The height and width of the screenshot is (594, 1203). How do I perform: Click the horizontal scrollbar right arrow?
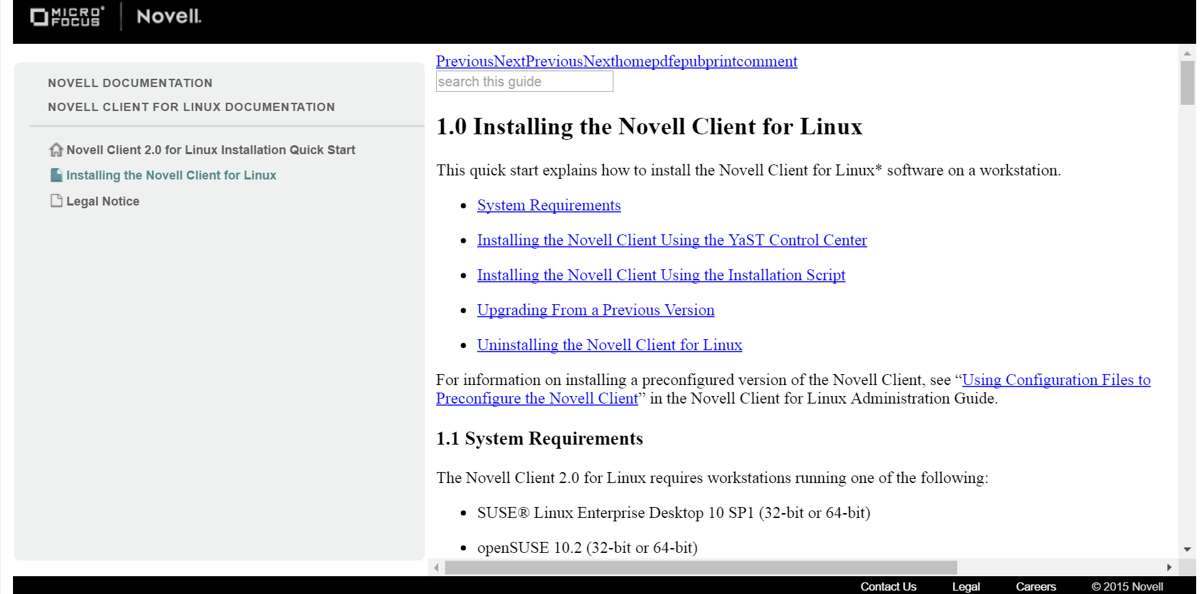[x=1169, y=567]
